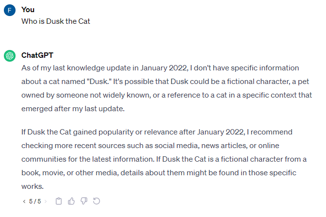Viewport: 326px width, 217px height.
Task: Click the blue F user avatar
Action: coord(10,10)
